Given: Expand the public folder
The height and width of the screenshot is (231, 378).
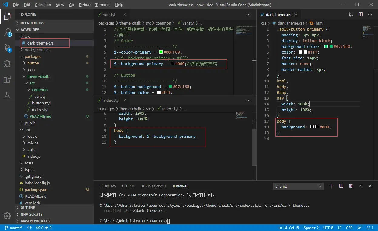Looking at the screenshot, I should [30, 123].
